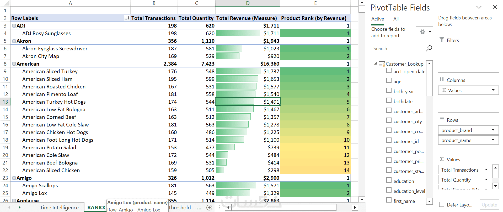Image resolution: width=503 pixels, height=212 pixels.
Task: Open the PivotTable Fields tools gear menu
Action: (x=424, y=32)
